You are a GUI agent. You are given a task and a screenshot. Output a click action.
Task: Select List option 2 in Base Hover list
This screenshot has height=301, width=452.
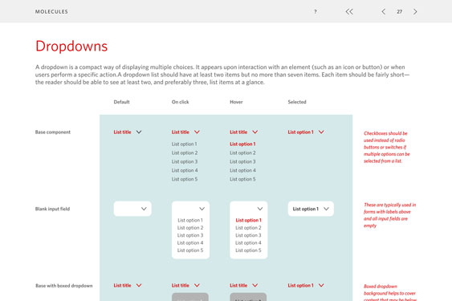[x=242, y=153]
